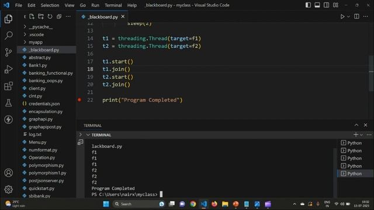Select the highlighted last Python terminal
Viewport: 374px width, 210px height.
tap(355, 174)
